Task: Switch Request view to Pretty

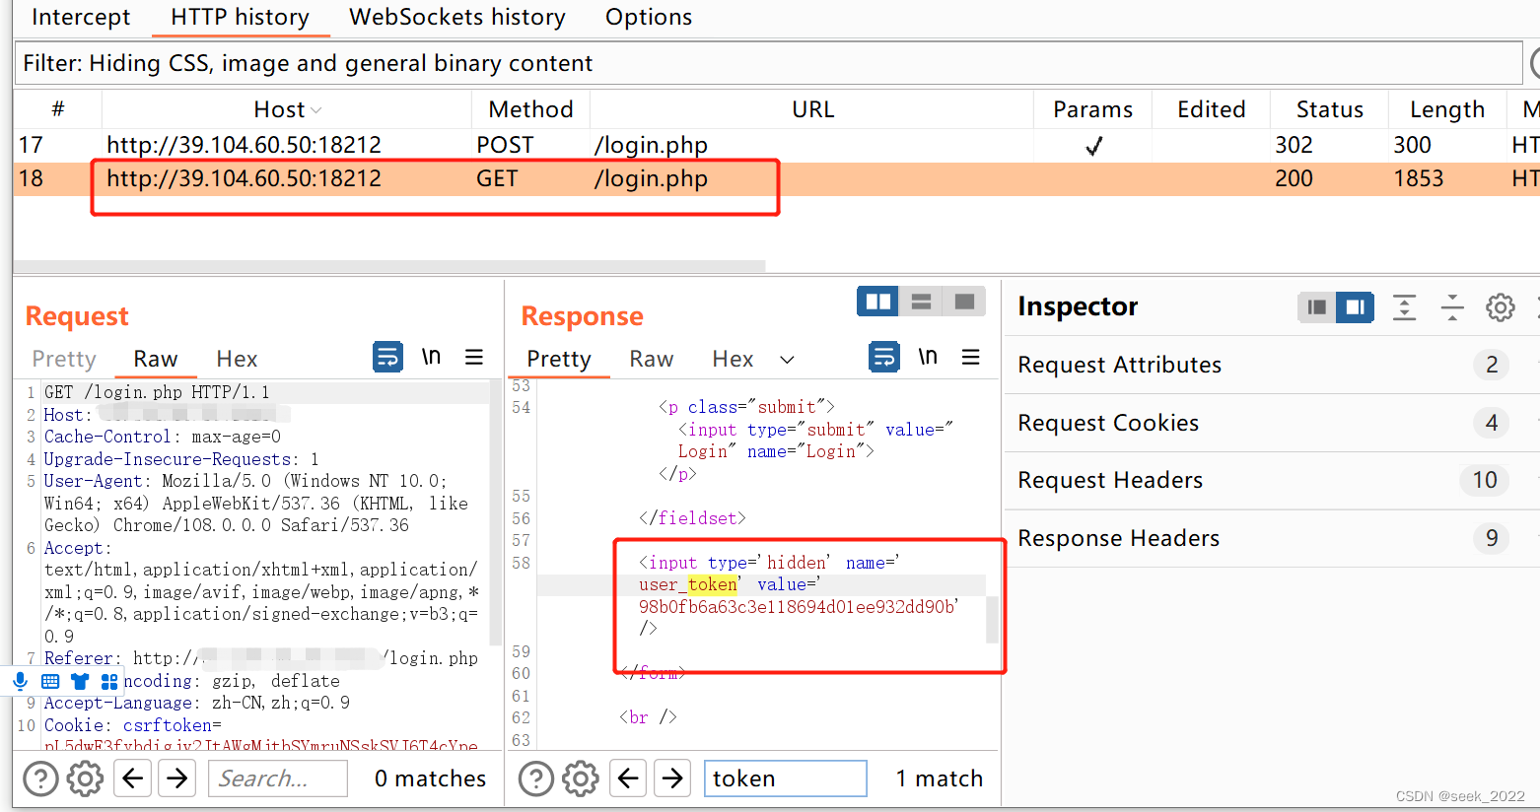Action: [x=64, y=359]
